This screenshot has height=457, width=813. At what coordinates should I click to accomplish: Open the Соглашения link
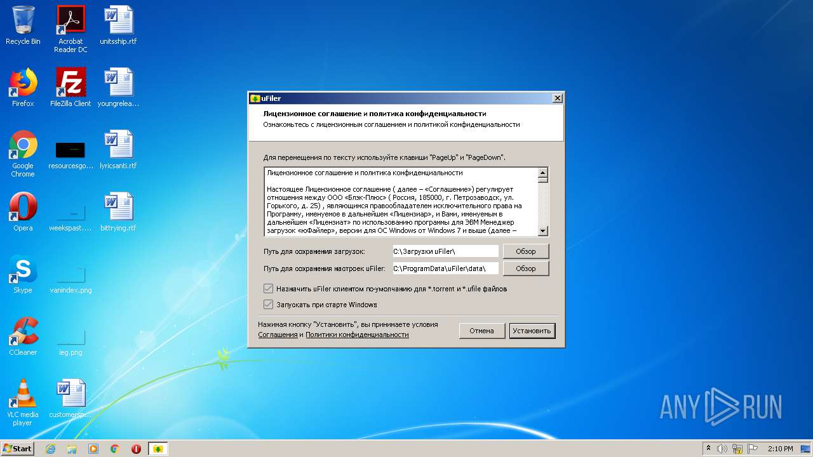[278, 334]
